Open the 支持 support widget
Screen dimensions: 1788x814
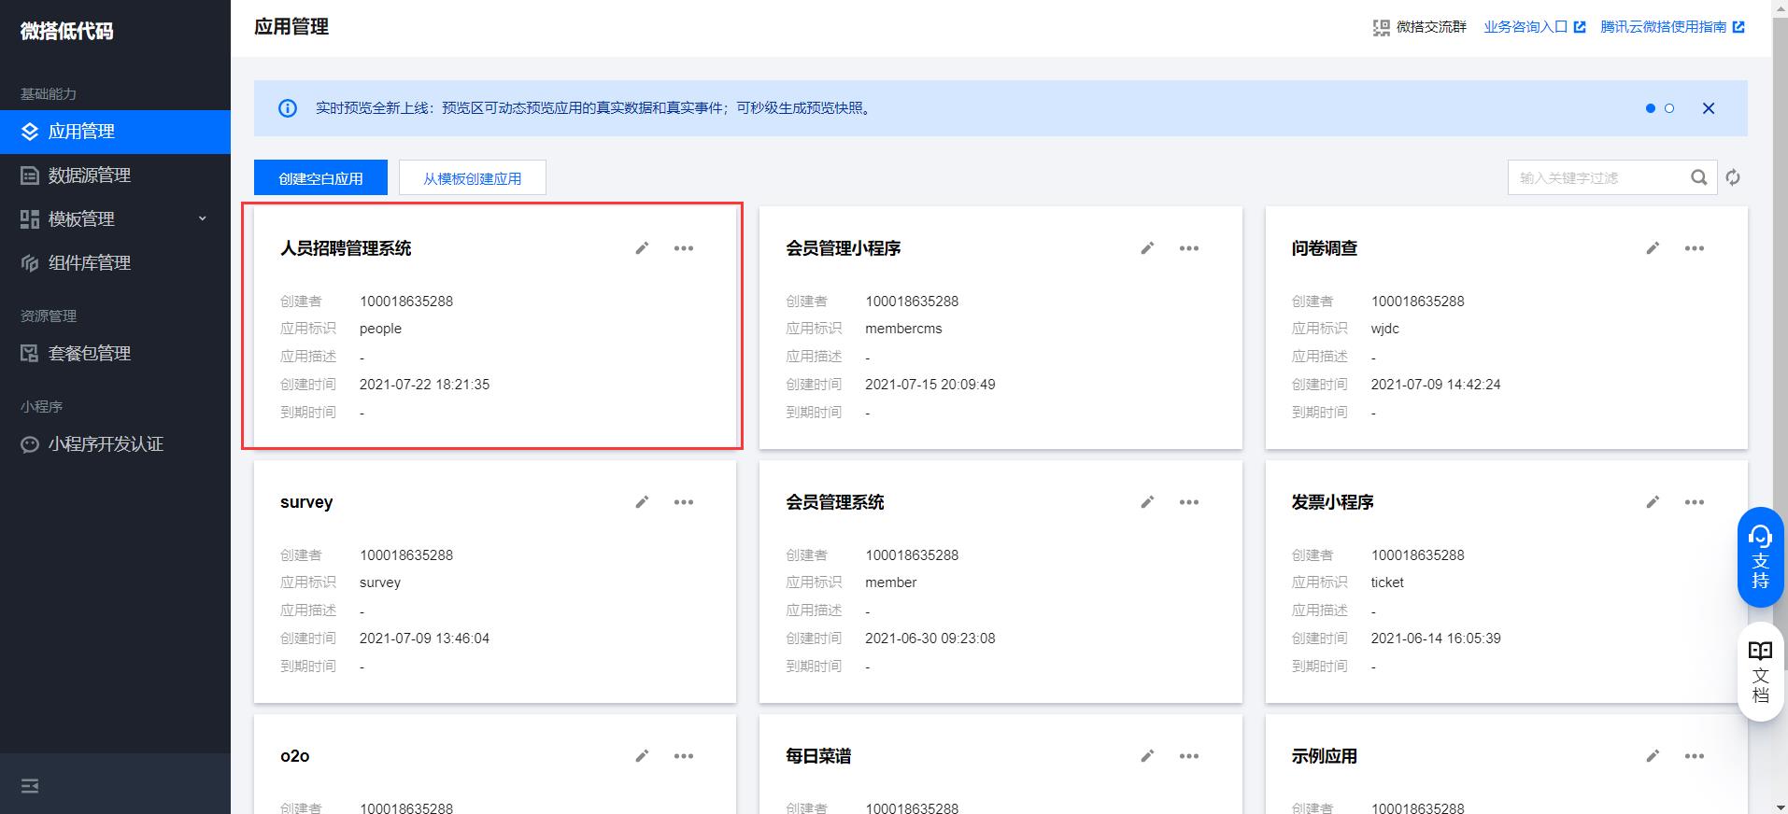click(1761, 557)
